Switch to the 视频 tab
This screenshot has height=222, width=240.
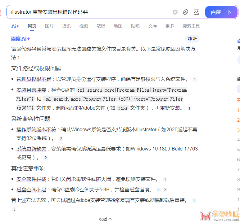pos(84,26)
